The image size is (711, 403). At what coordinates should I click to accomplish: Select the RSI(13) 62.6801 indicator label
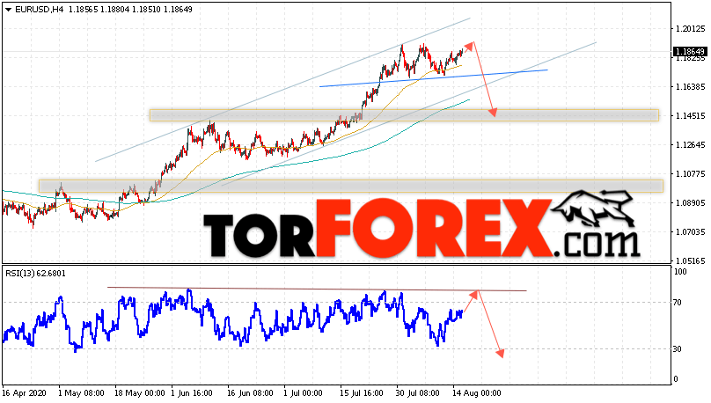point(35,274)
